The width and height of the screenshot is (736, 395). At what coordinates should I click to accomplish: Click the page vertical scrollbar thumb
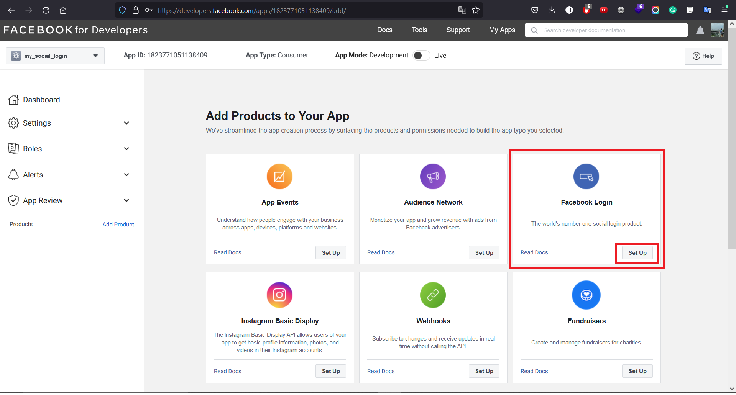(x=732, y=138)
